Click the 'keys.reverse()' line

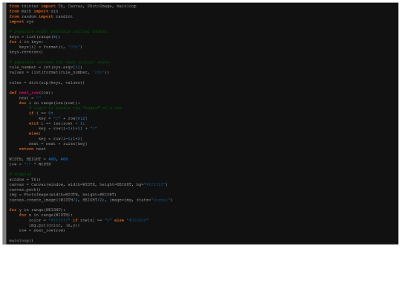[x=26, y=52]
